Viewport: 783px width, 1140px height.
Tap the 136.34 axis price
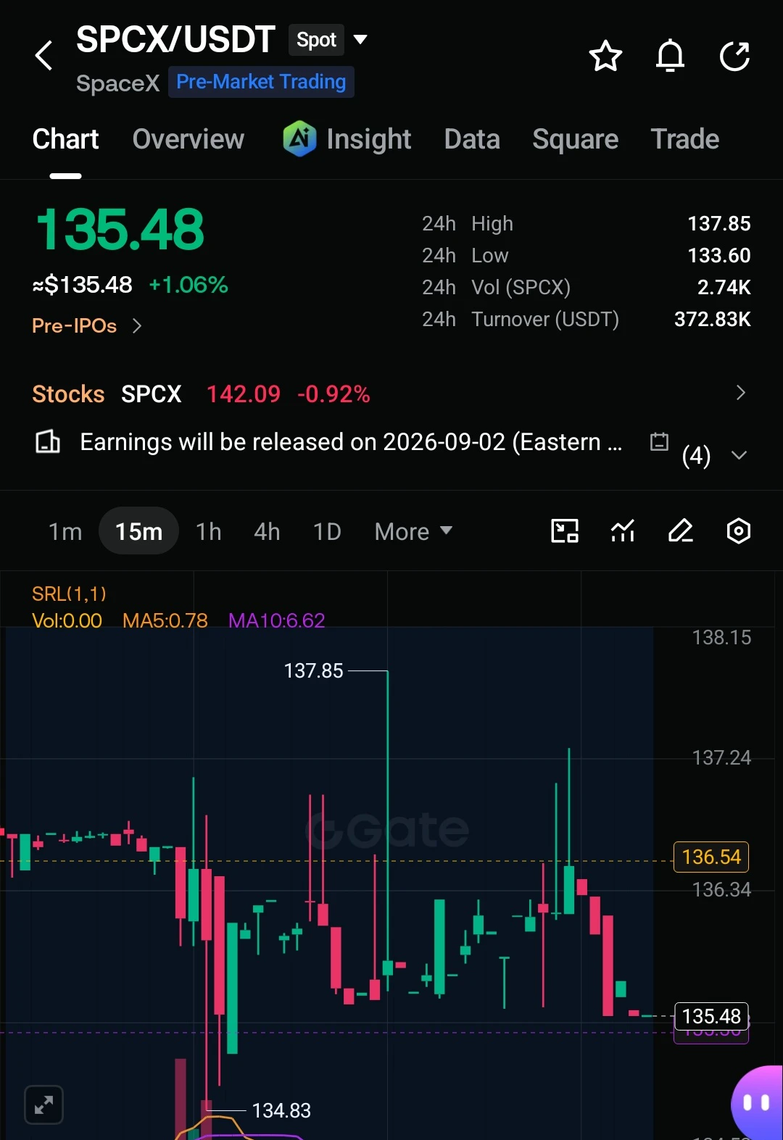(721, 890)
